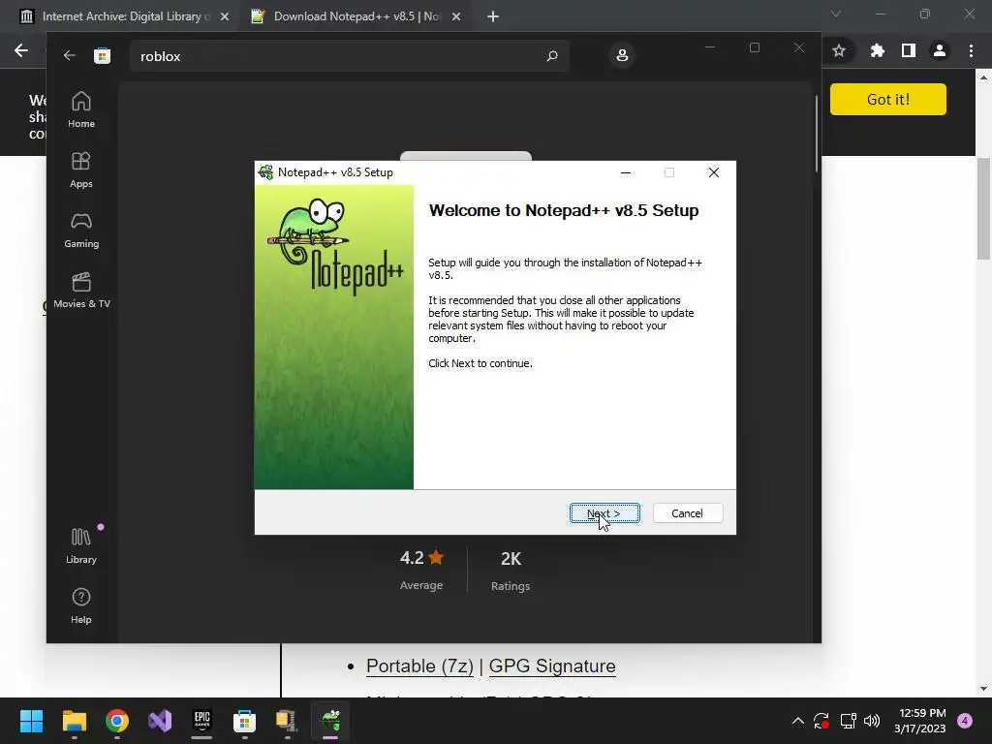The width and height of the screenshot is (992, 744).
Task: Close the Download Notepad++ tab
Action: click(456, 17)
